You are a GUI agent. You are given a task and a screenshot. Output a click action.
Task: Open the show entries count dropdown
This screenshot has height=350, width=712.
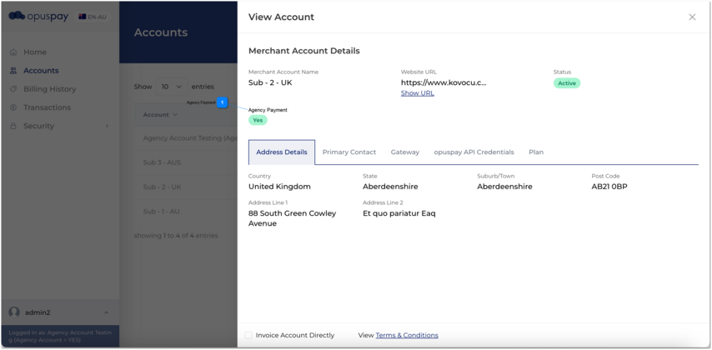point(172,87)
